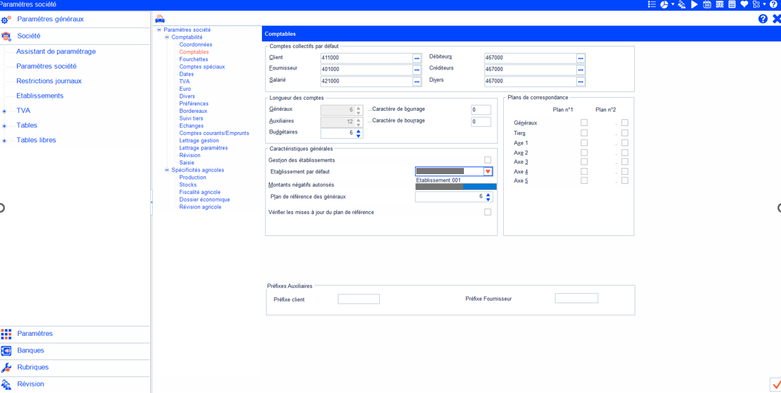The width and height of the screenshot is (781, 393).
Task: Increase the Budgétaires length stepper
Action: pyautogui.click(x=358, y=130)
